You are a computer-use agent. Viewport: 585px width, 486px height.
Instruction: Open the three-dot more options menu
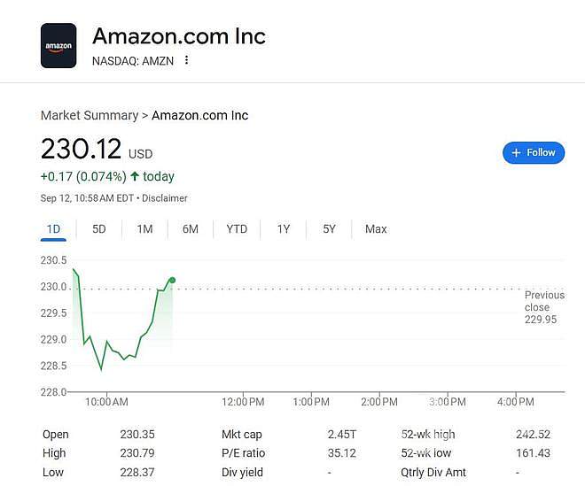pyautogui.click(x=186, y=60)
